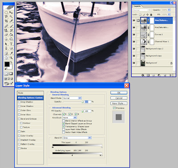
Task: Open the Layers panel blend mode dropdown
Action: click(x=142, y=10)
